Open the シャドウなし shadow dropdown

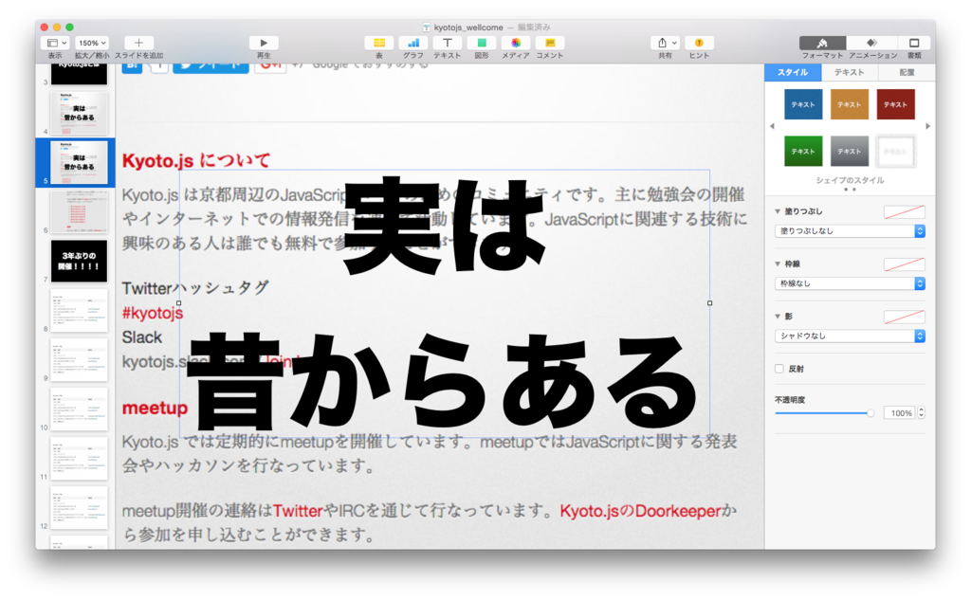click(850, 336)
